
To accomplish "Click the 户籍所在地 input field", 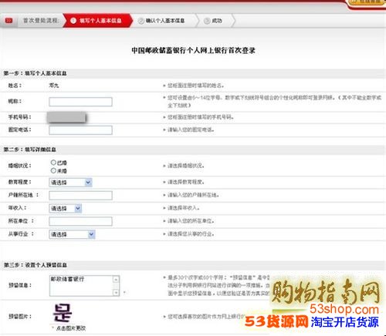I will pos(80,195).
